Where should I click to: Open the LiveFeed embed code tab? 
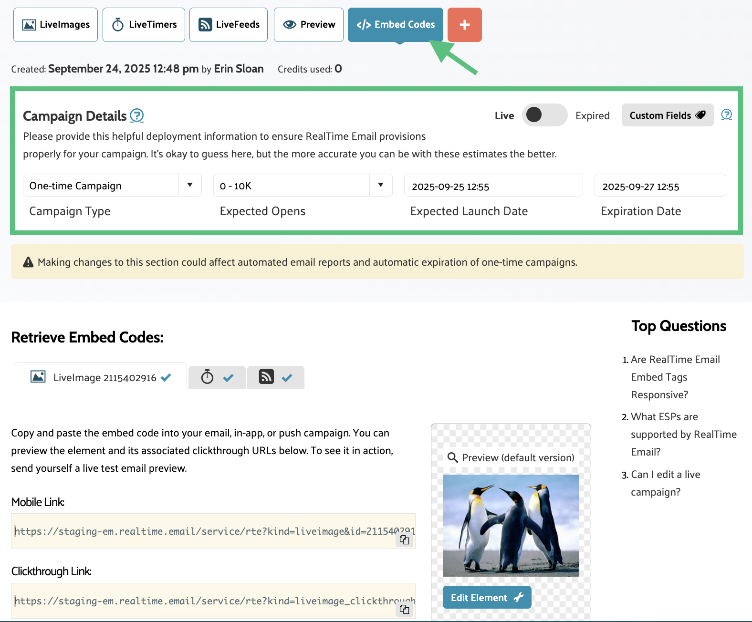[x=275, y=378]
